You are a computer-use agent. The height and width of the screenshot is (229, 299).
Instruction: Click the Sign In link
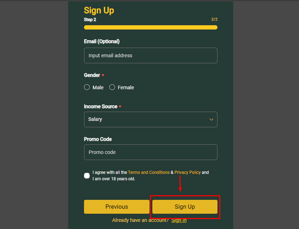click(x=179, y=220)
